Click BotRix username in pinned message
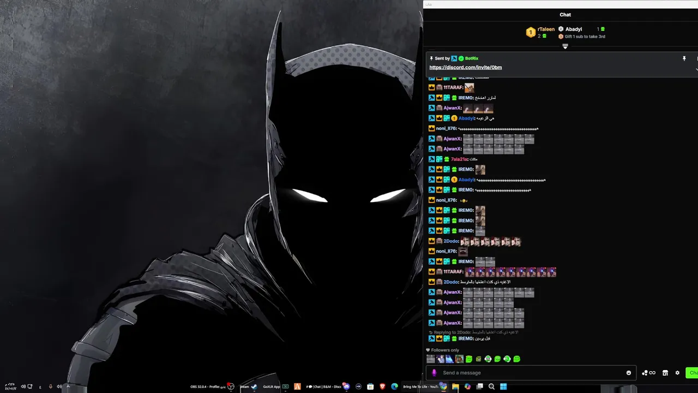This screenshot has height=393, width=698. [472, 58]
